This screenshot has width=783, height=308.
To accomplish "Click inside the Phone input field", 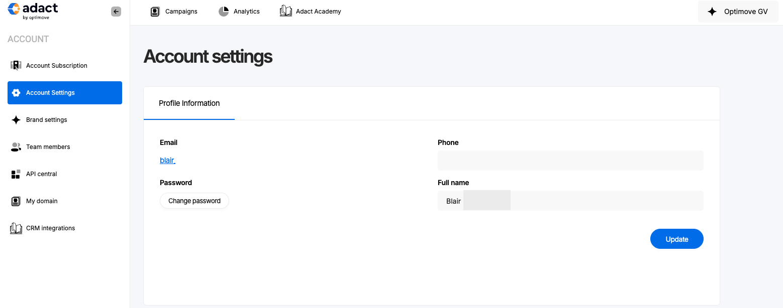I will tap(570, 160).
